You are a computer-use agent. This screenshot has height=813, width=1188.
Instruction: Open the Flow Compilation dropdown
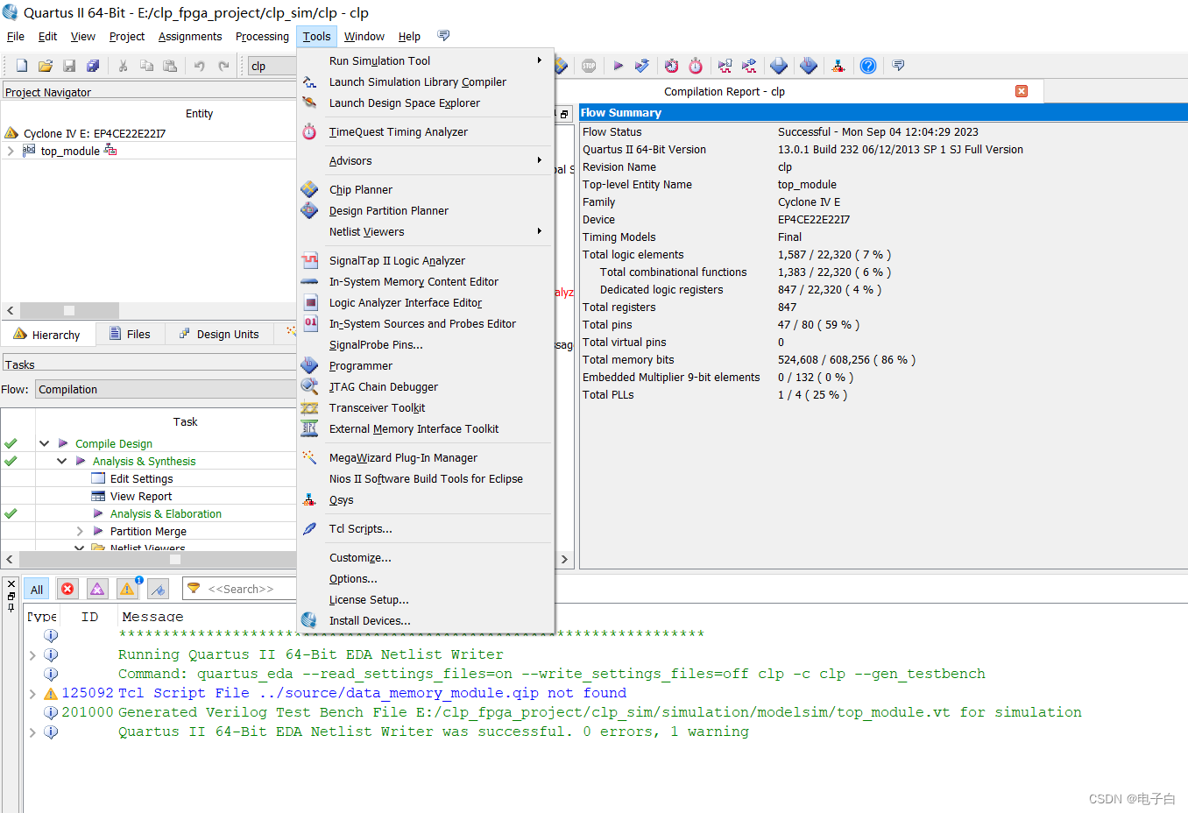[x=166, y=390]
